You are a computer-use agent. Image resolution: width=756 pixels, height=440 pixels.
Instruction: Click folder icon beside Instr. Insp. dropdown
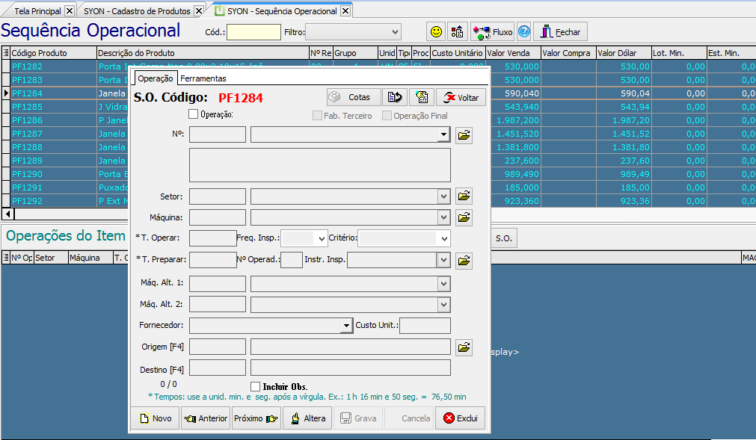point(464,261)
